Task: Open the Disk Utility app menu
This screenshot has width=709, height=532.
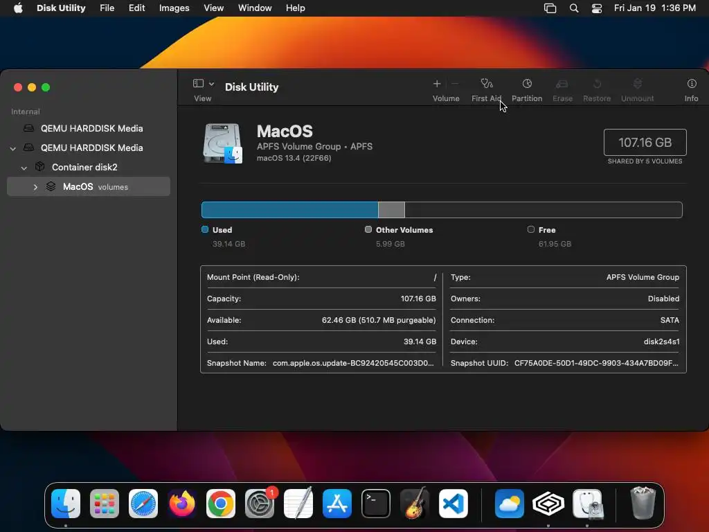Action: tap(61, 8)
